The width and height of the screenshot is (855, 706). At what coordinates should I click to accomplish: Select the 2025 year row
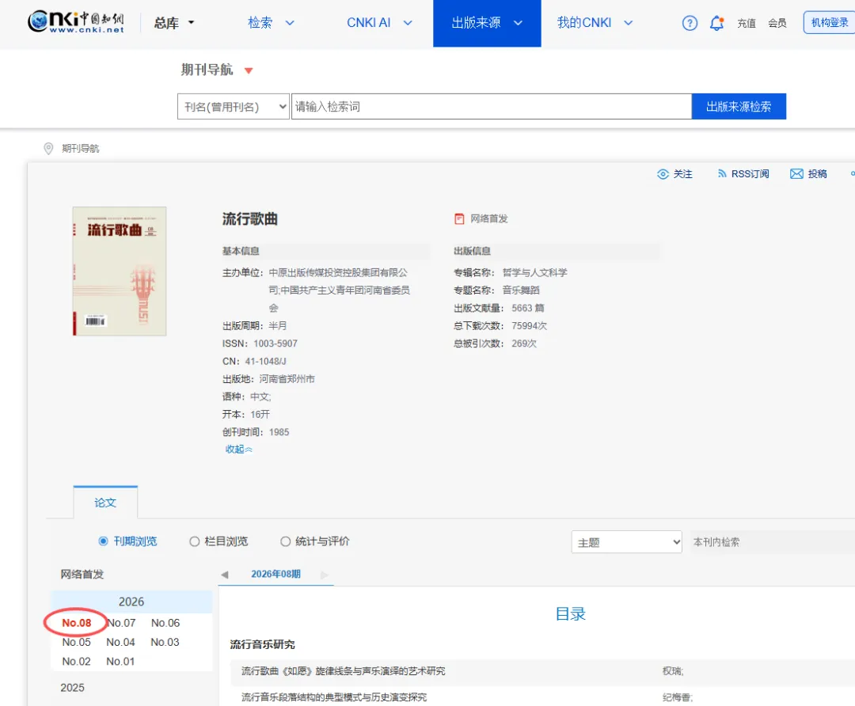[73, 688]
